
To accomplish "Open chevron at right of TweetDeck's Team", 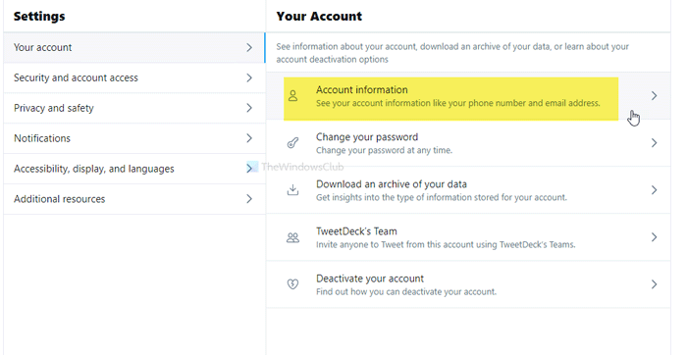I will pos(655,237).
